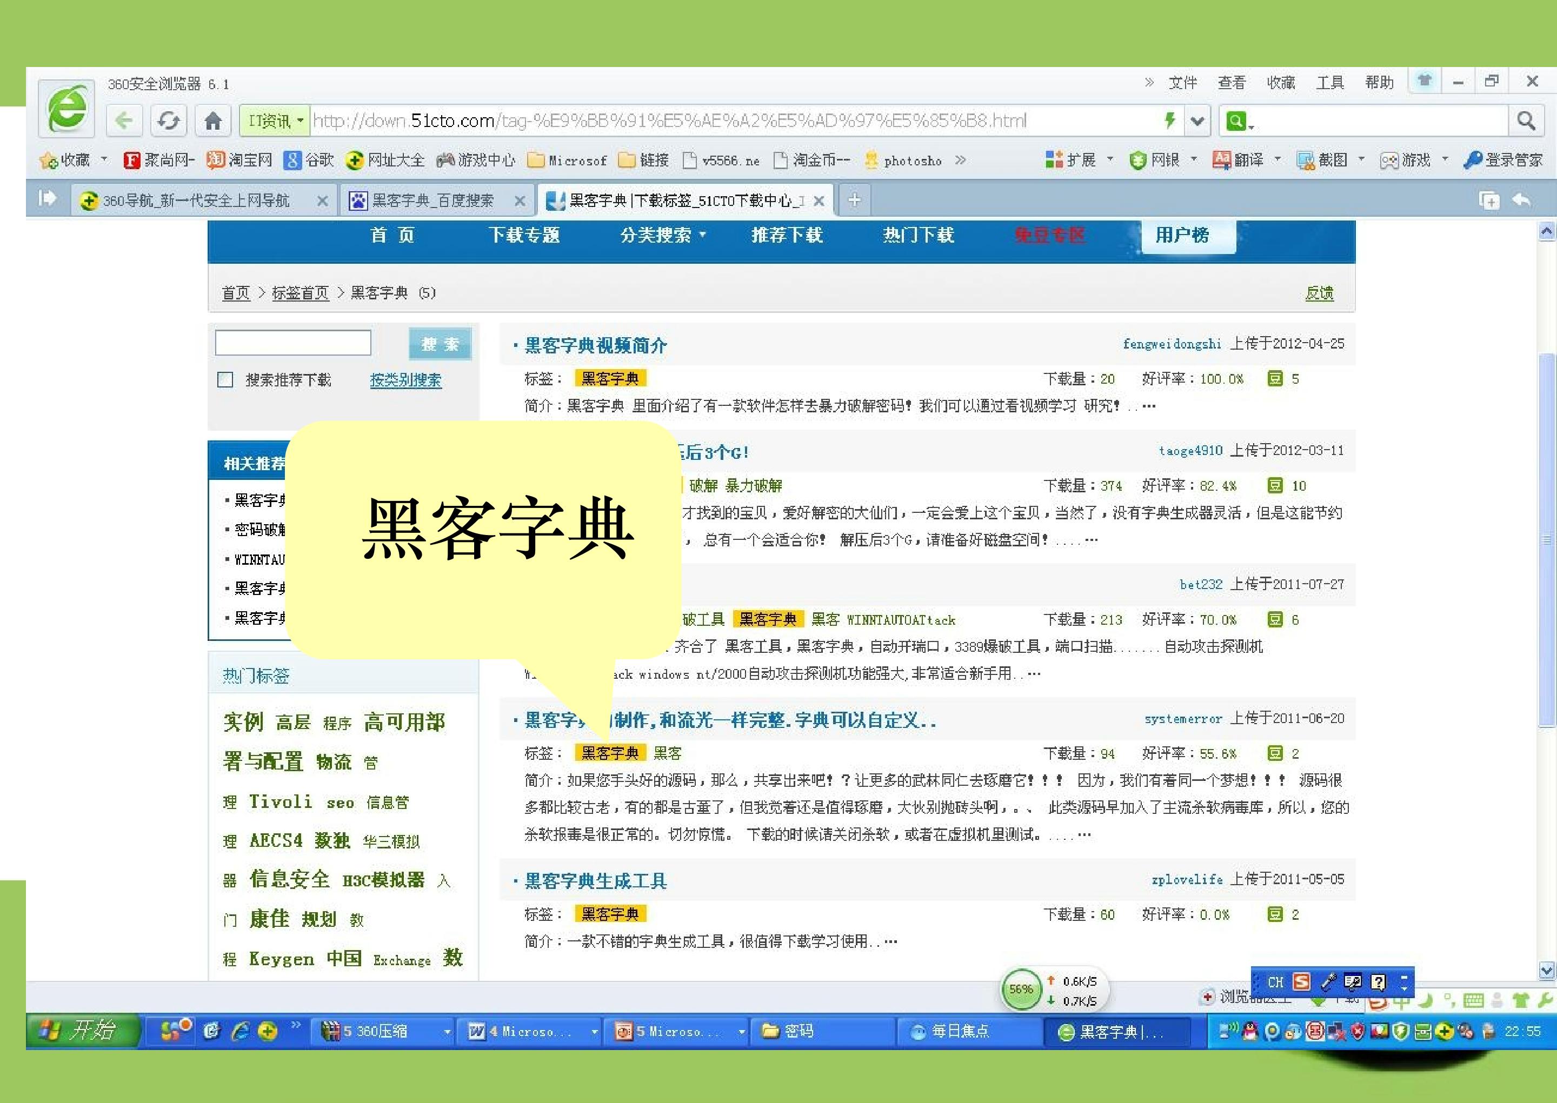1557x1103 pixels.
Task: Open uploader fengweidongshi's profile link
Action: (x=1172, y=344)
